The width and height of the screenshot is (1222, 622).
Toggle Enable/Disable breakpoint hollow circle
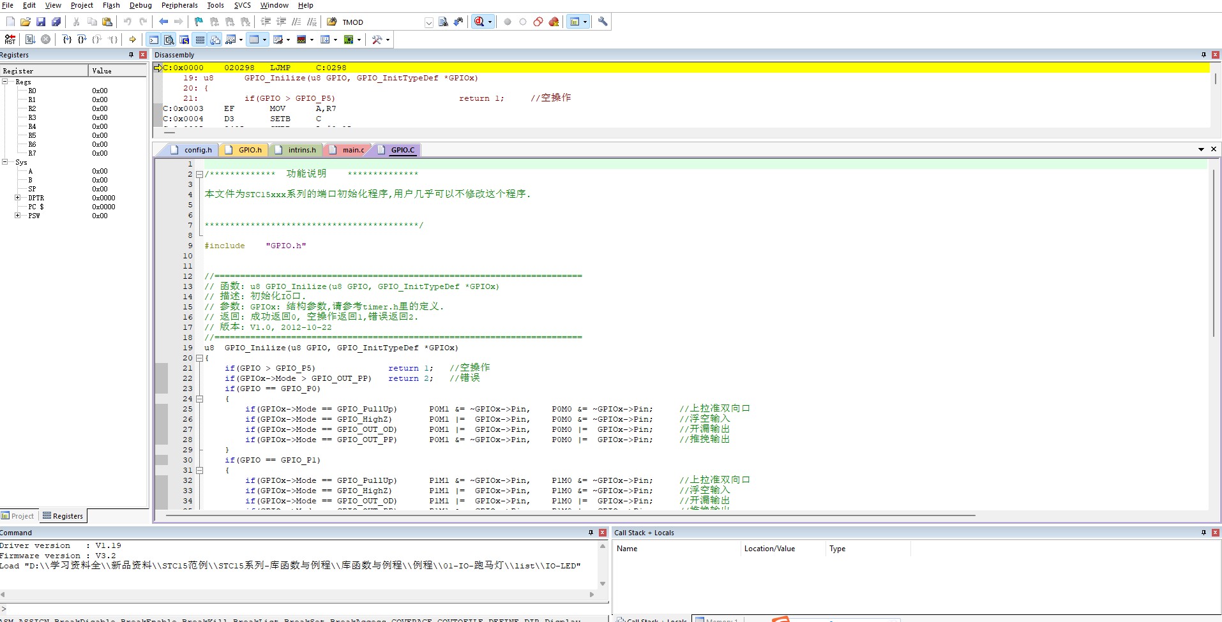[x=523, y=22]
